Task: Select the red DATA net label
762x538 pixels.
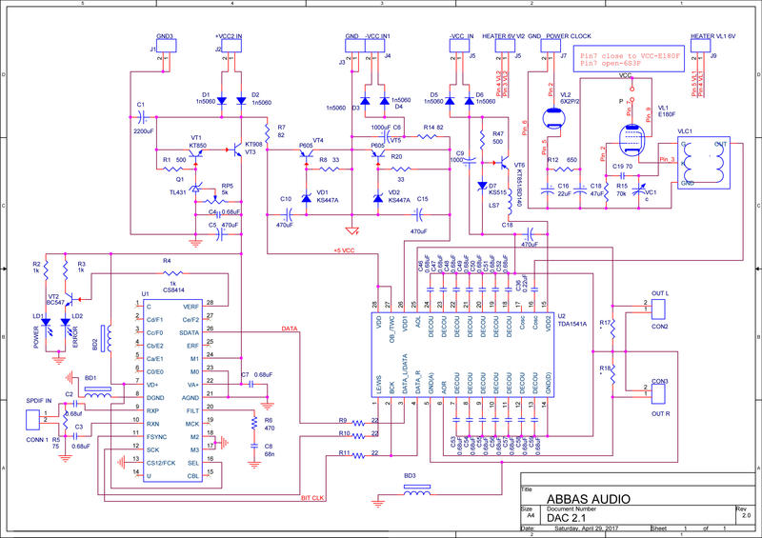Action: 290,329
